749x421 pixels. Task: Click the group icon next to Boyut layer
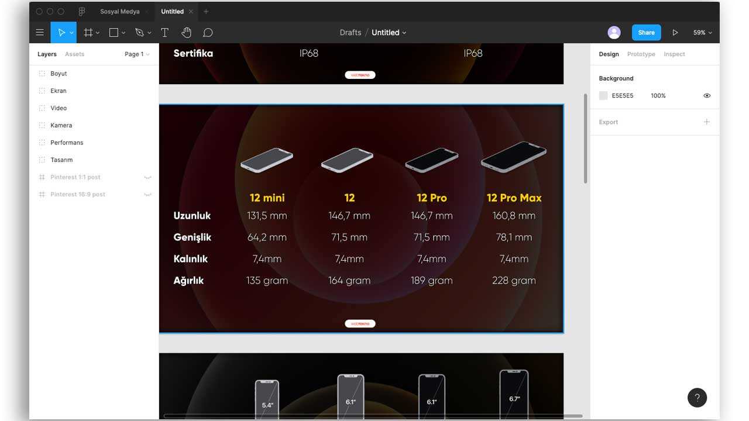pyautogui.click(x=42, y=74)
